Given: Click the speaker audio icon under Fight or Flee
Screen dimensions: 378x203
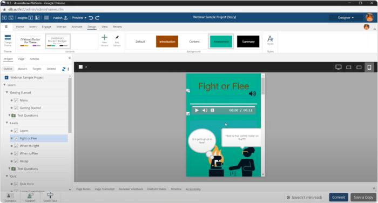Looking at the screenshot, I should 252,93.
